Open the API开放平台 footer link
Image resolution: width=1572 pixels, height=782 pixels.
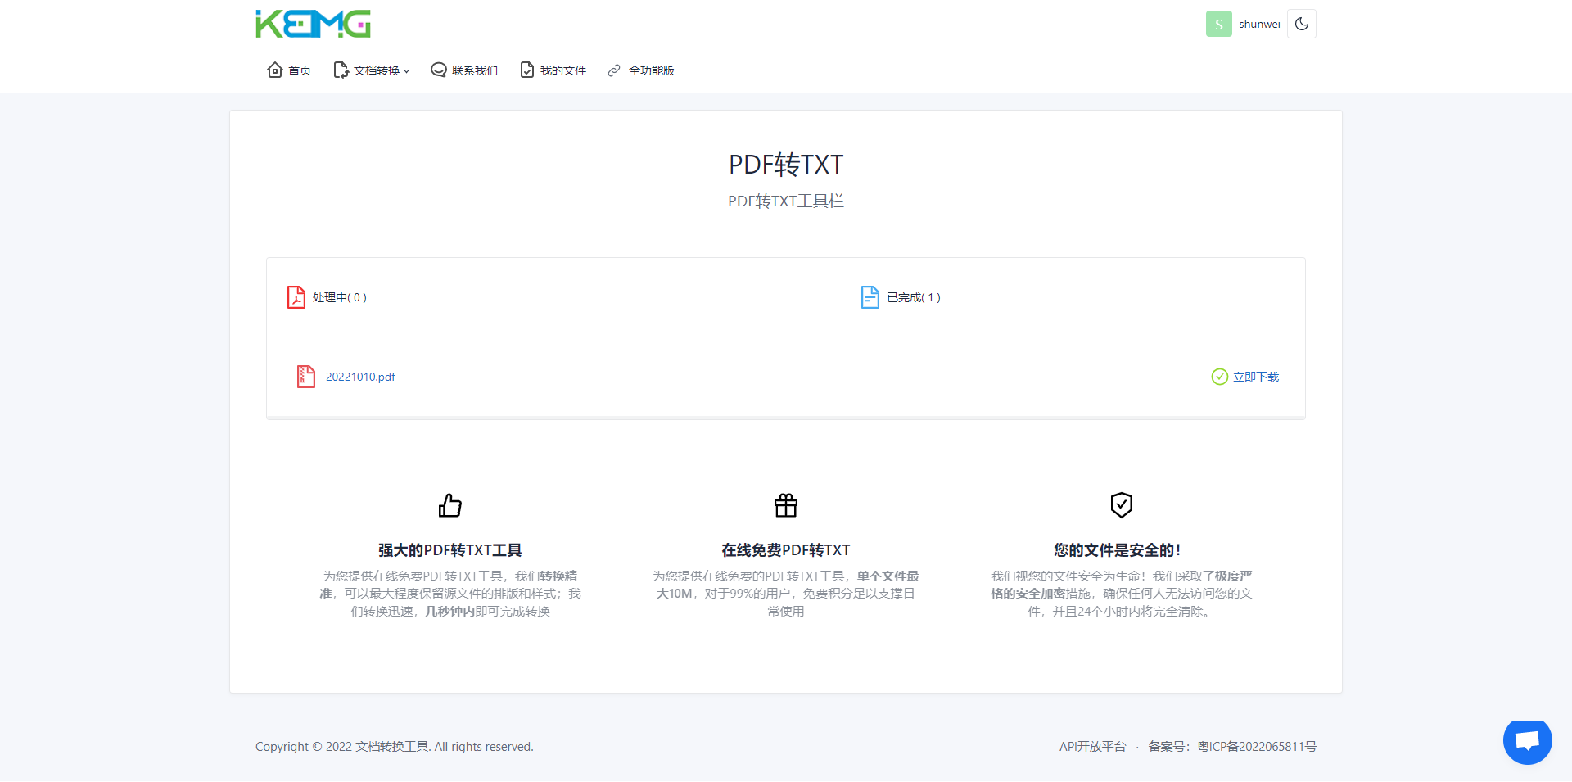1092,747
